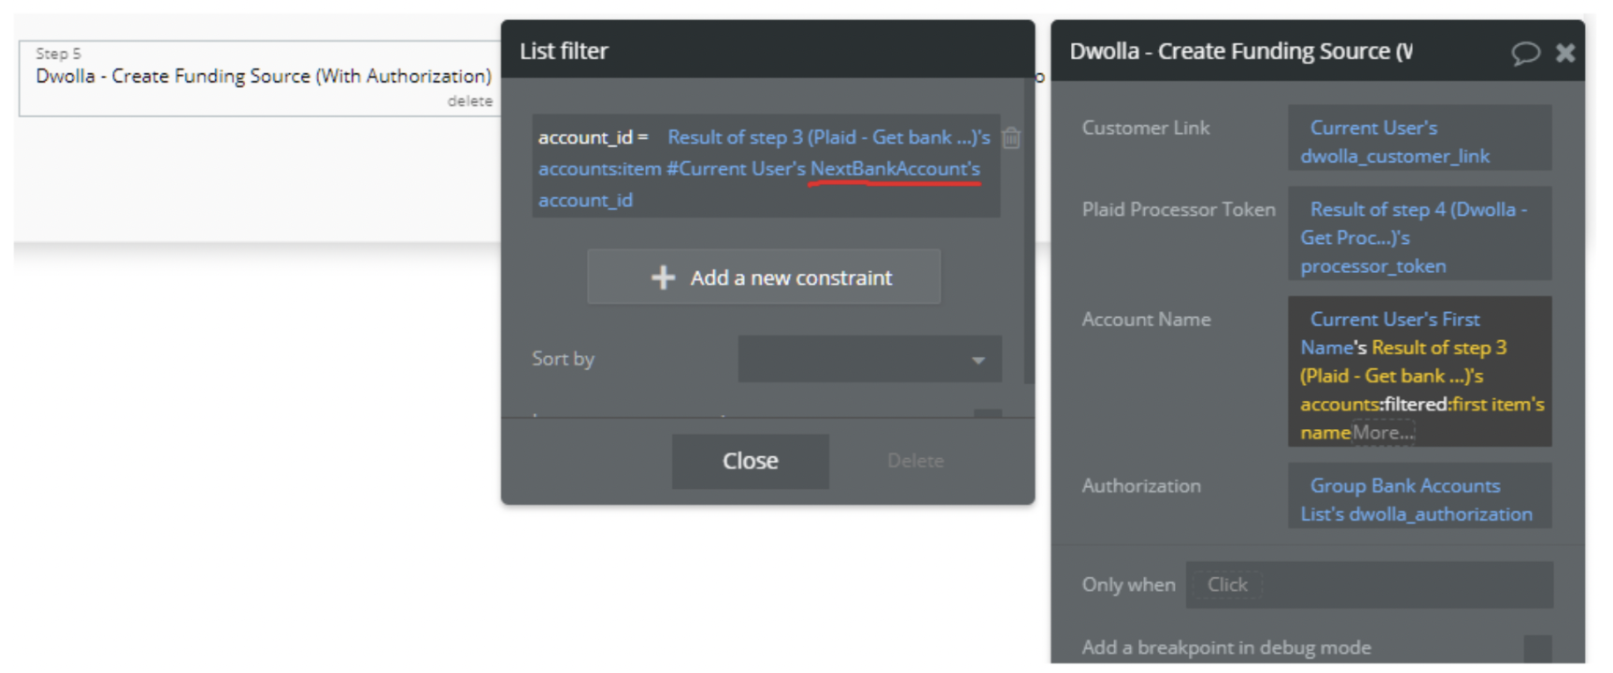Click the account_id field name in constraint
The height and width of the screenshot is (673, 1613).
click(585, 137)
